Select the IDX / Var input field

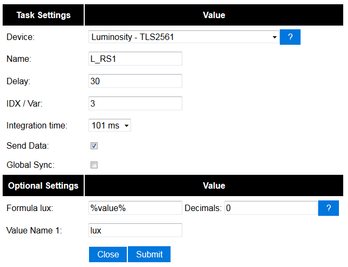[x=135, y=103]
